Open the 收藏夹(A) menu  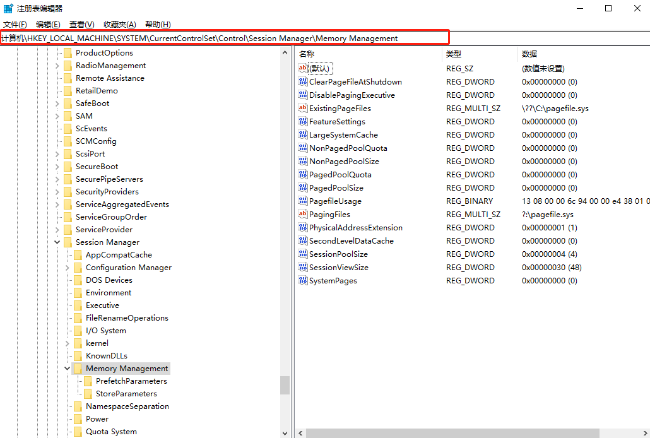pos(119,25)
